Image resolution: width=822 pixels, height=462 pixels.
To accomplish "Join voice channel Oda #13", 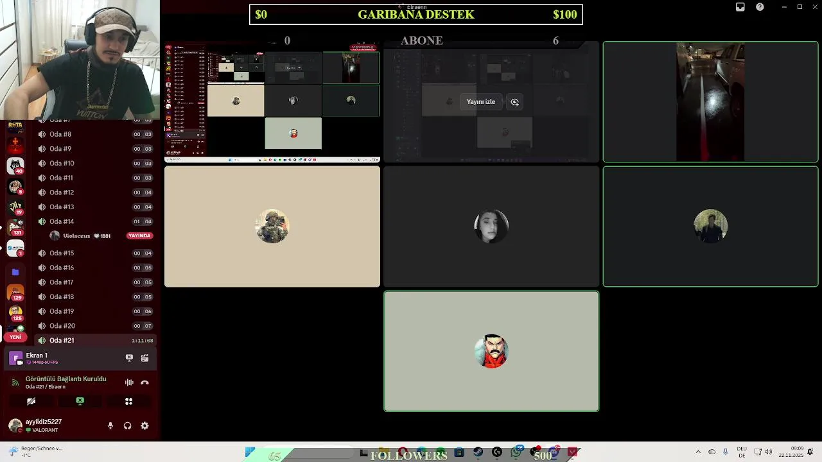I will (96, 207).
